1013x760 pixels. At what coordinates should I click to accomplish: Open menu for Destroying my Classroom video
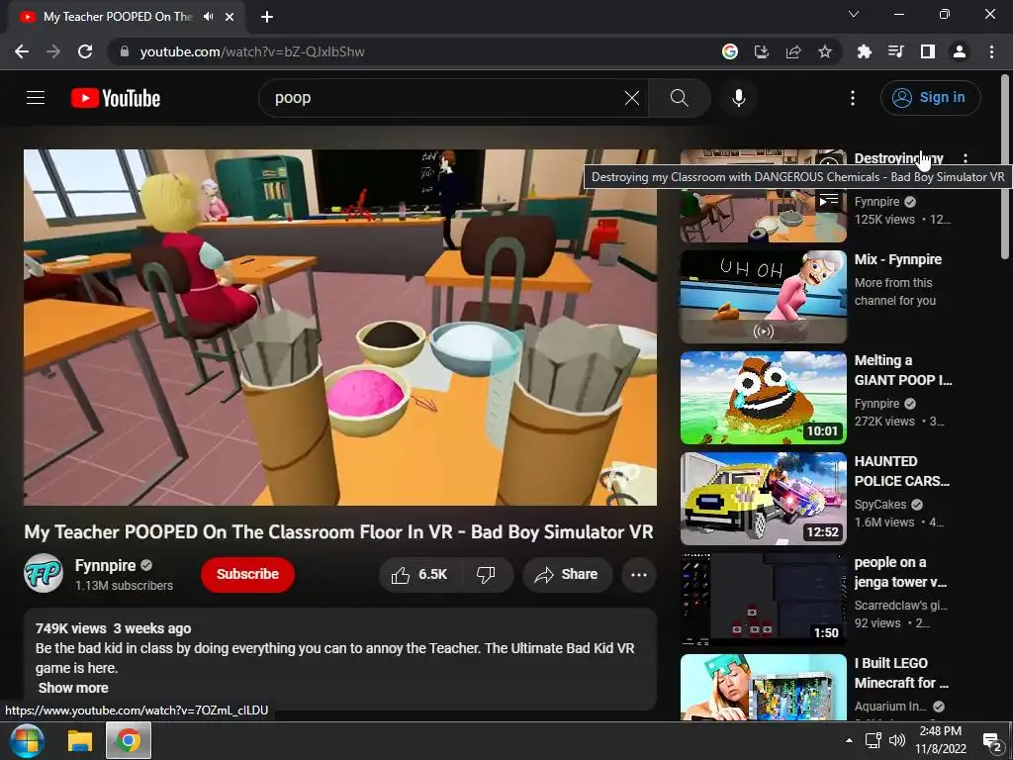pos(966,158)
